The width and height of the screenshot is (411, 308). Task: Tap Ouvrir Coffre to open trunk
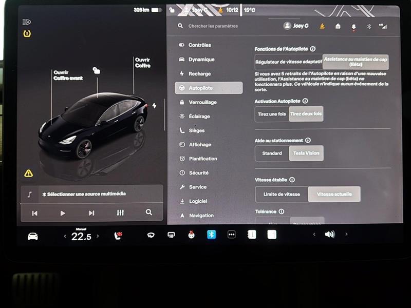tap(143, 63)
